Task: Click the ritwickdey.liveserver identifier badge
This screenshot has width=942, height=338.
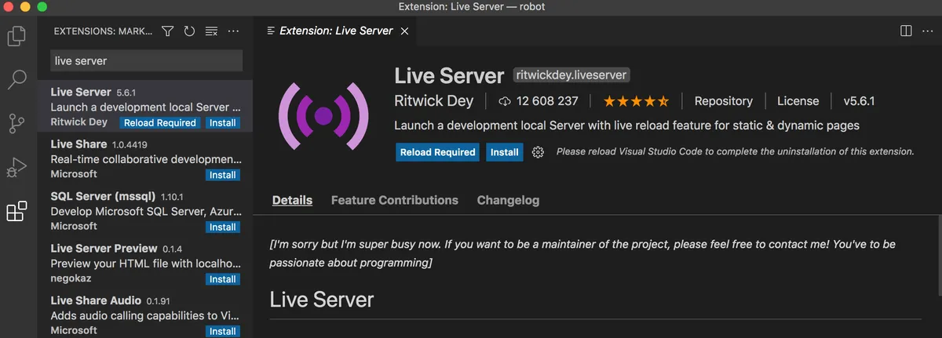Action: click(x=572, y=75)
